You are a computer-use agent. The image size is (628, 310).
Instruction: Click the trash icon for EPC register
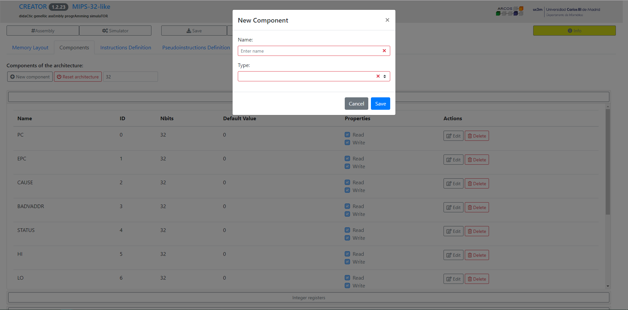point(470,160)
